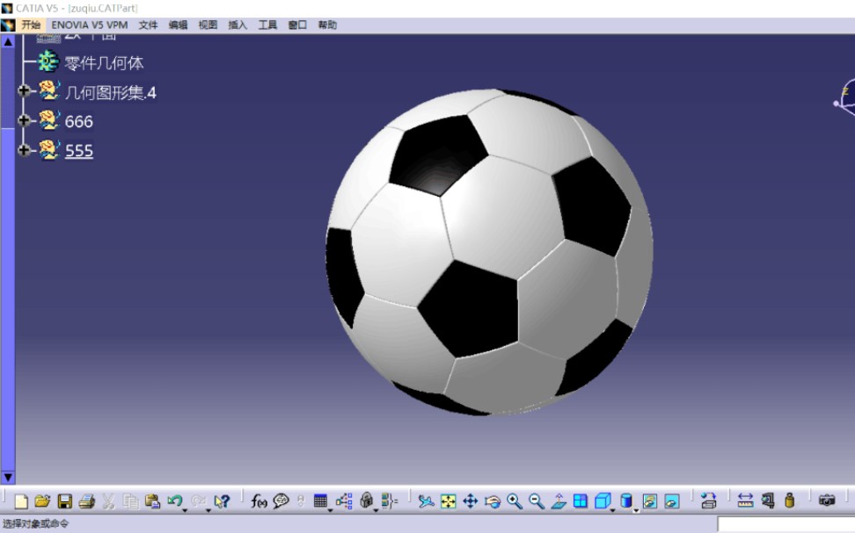Open the 视图 menu
Viewport: 855px width, 533px height.
[208, 25]
